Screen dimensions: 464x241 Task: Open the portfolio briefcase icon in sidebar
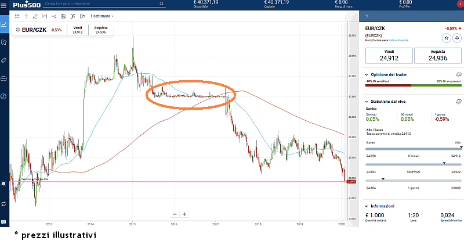(x=4, y=78)
